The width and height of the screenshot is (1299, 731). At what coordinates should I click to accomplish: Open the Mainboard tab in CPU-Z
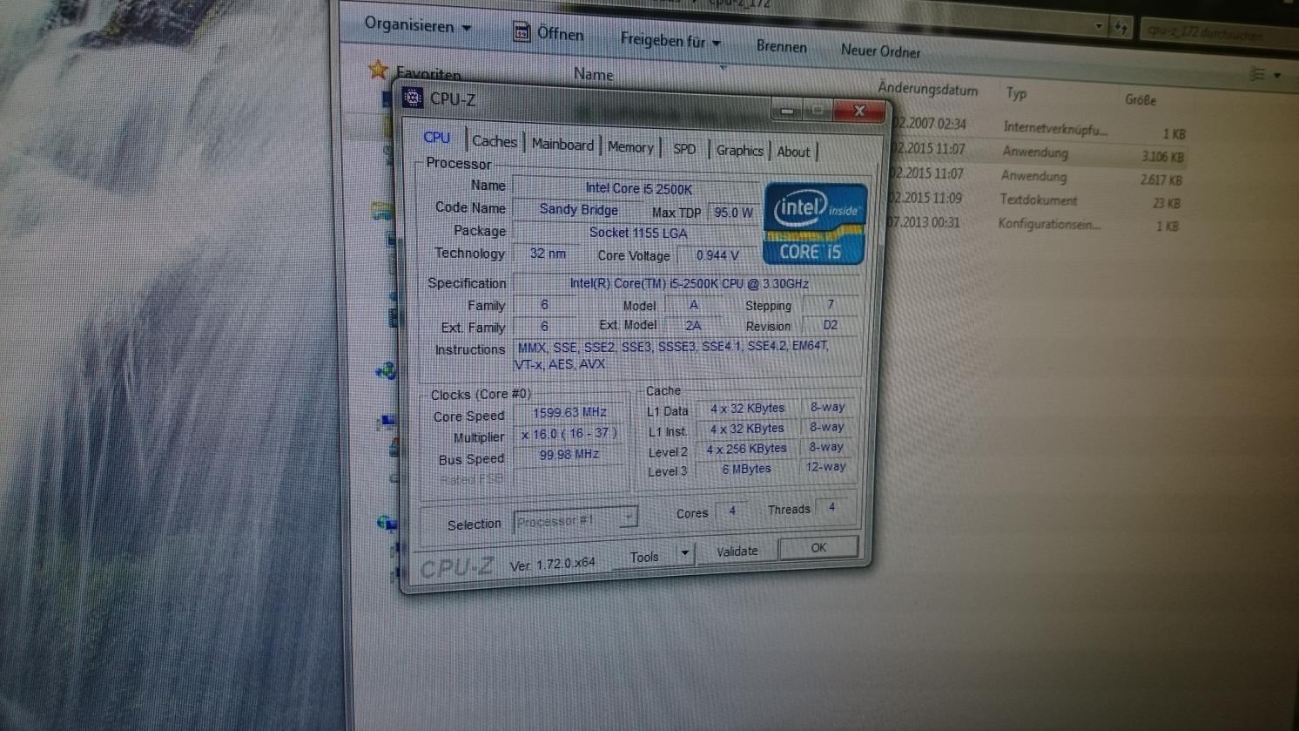click(x=562, y=145)
